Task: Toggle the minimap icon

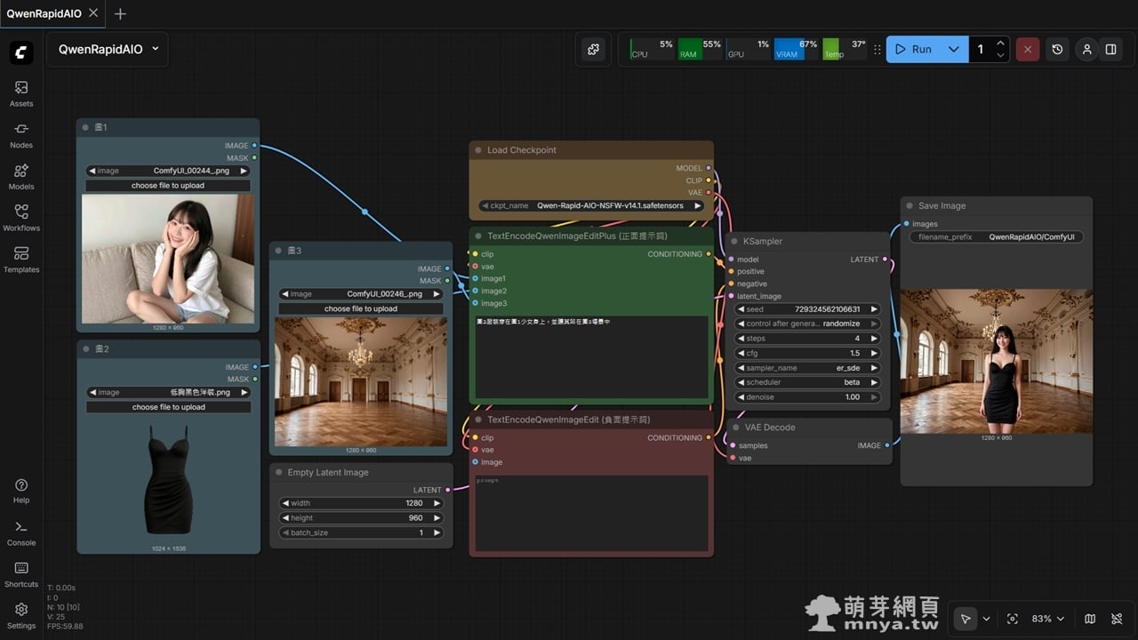Action: (x=1090, y=619)
